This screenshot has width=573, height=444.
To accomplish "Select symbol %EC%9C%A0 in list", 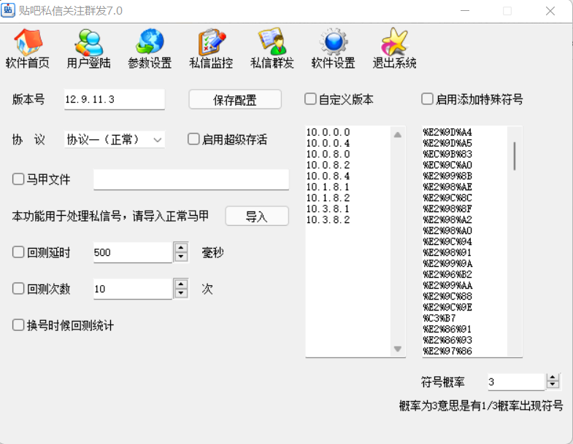I will click(x=447, y=165).
